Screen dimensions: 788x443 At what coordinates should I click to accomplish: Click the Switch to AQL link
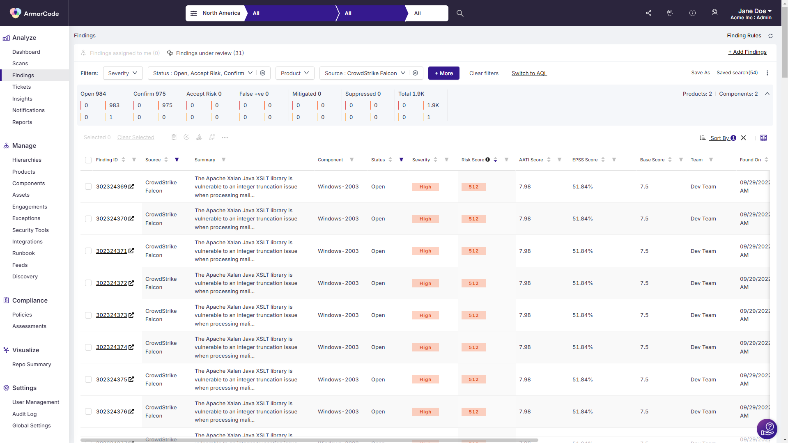529,73
